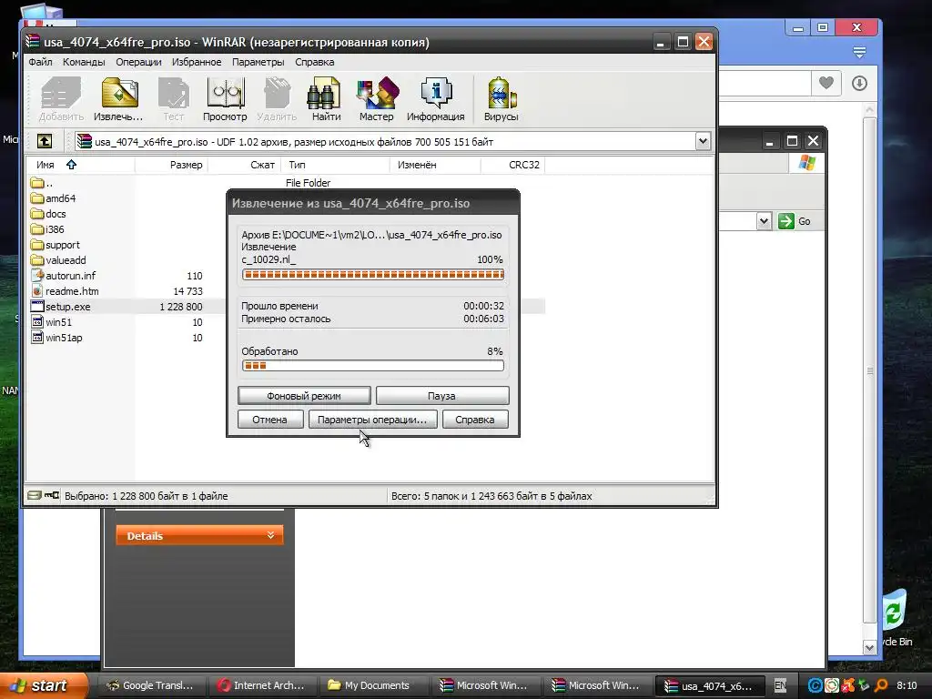932x699 pixels.
Task: Open the Информация toolbar icon
Action: pyautogui.click(x=436, y=99)
